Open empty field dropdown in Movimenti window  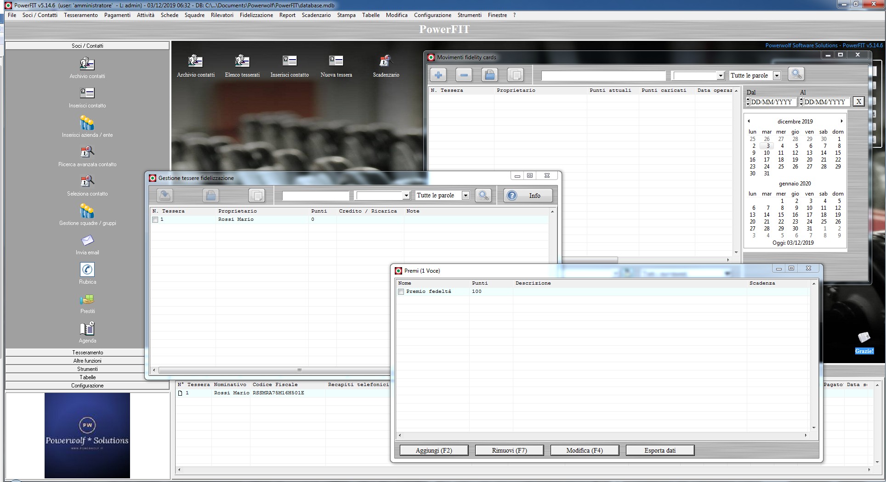721,76
